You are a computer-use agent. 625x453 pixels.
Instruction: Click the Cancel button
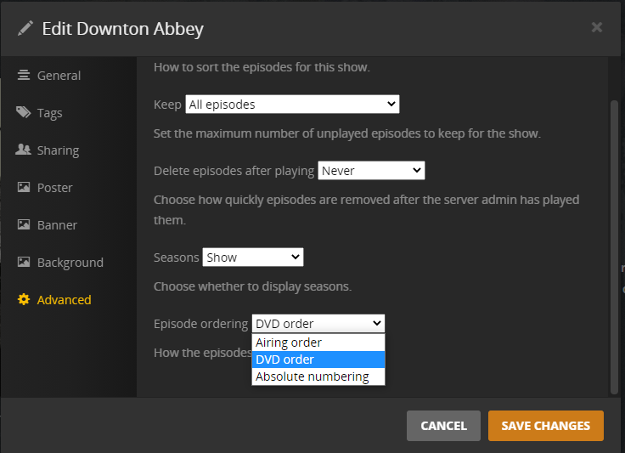pyautogui.click(x=443, y=426)
